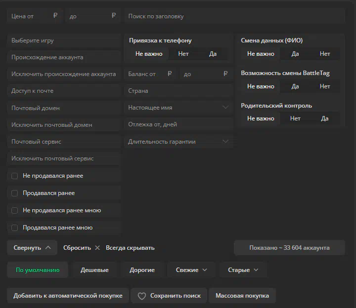
Task: Select Да under Привязка к телефону
Action: (x=213, y=54)
